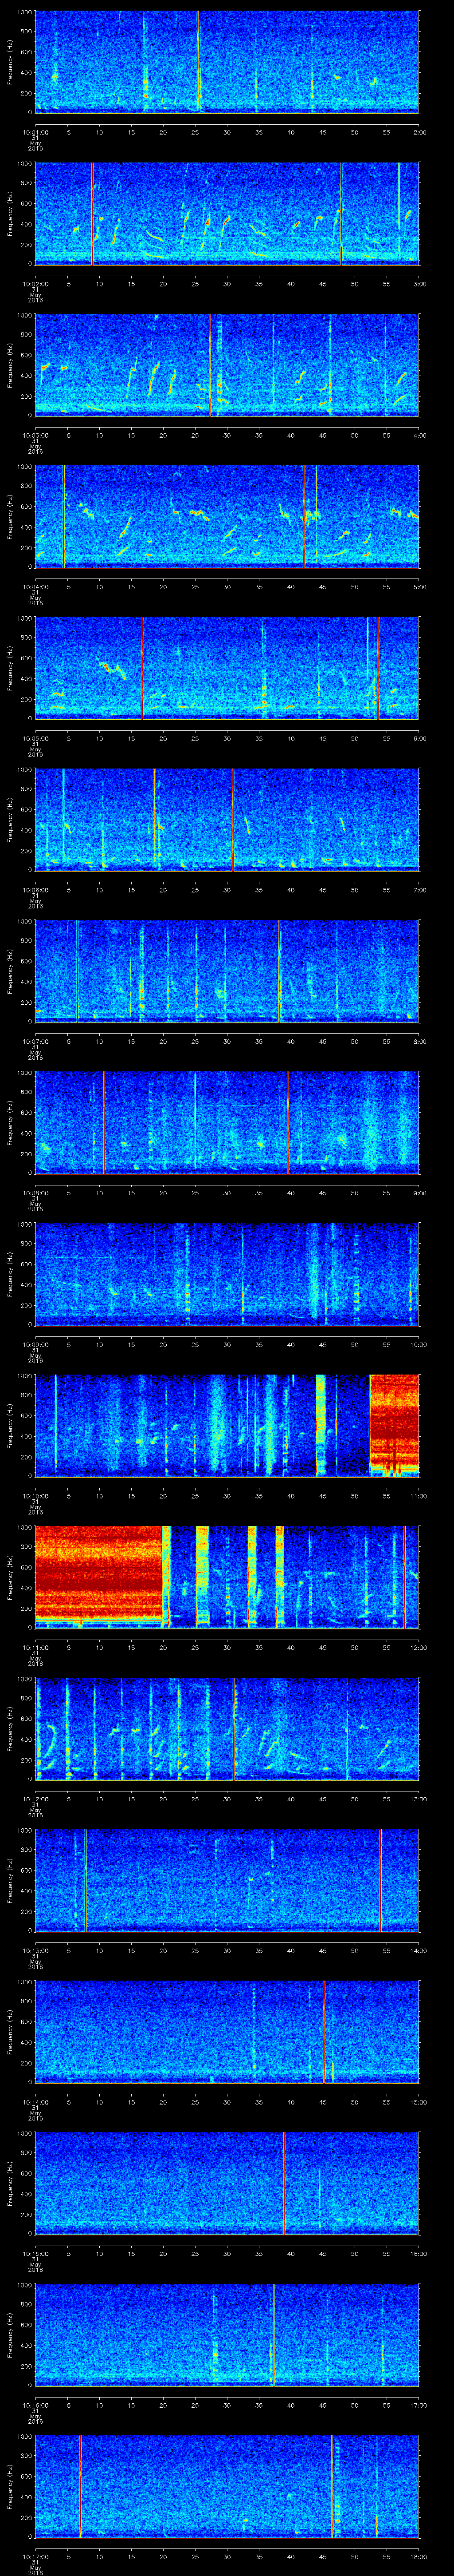The width and height of the screenshot is (454, 2576).
Task: Click the '9:00' end time label
Action: [419, 1192]
